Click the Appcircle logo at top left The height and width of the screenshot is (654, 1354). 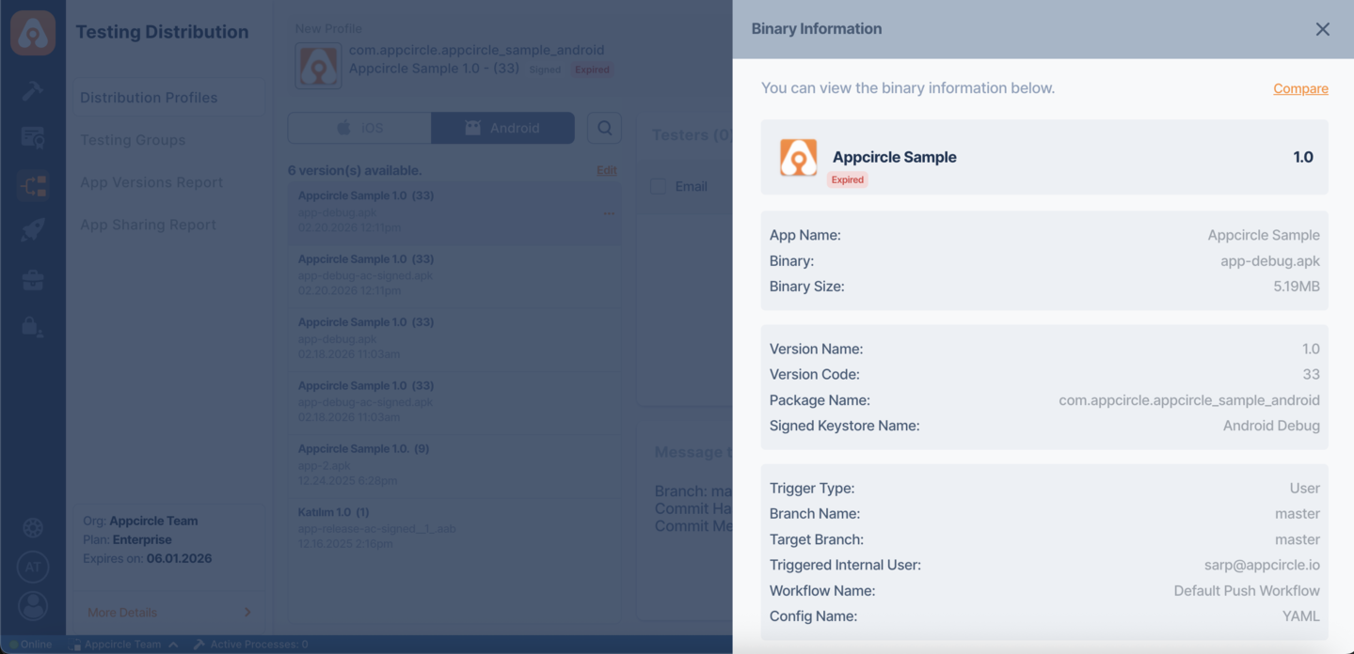[32, 31]
